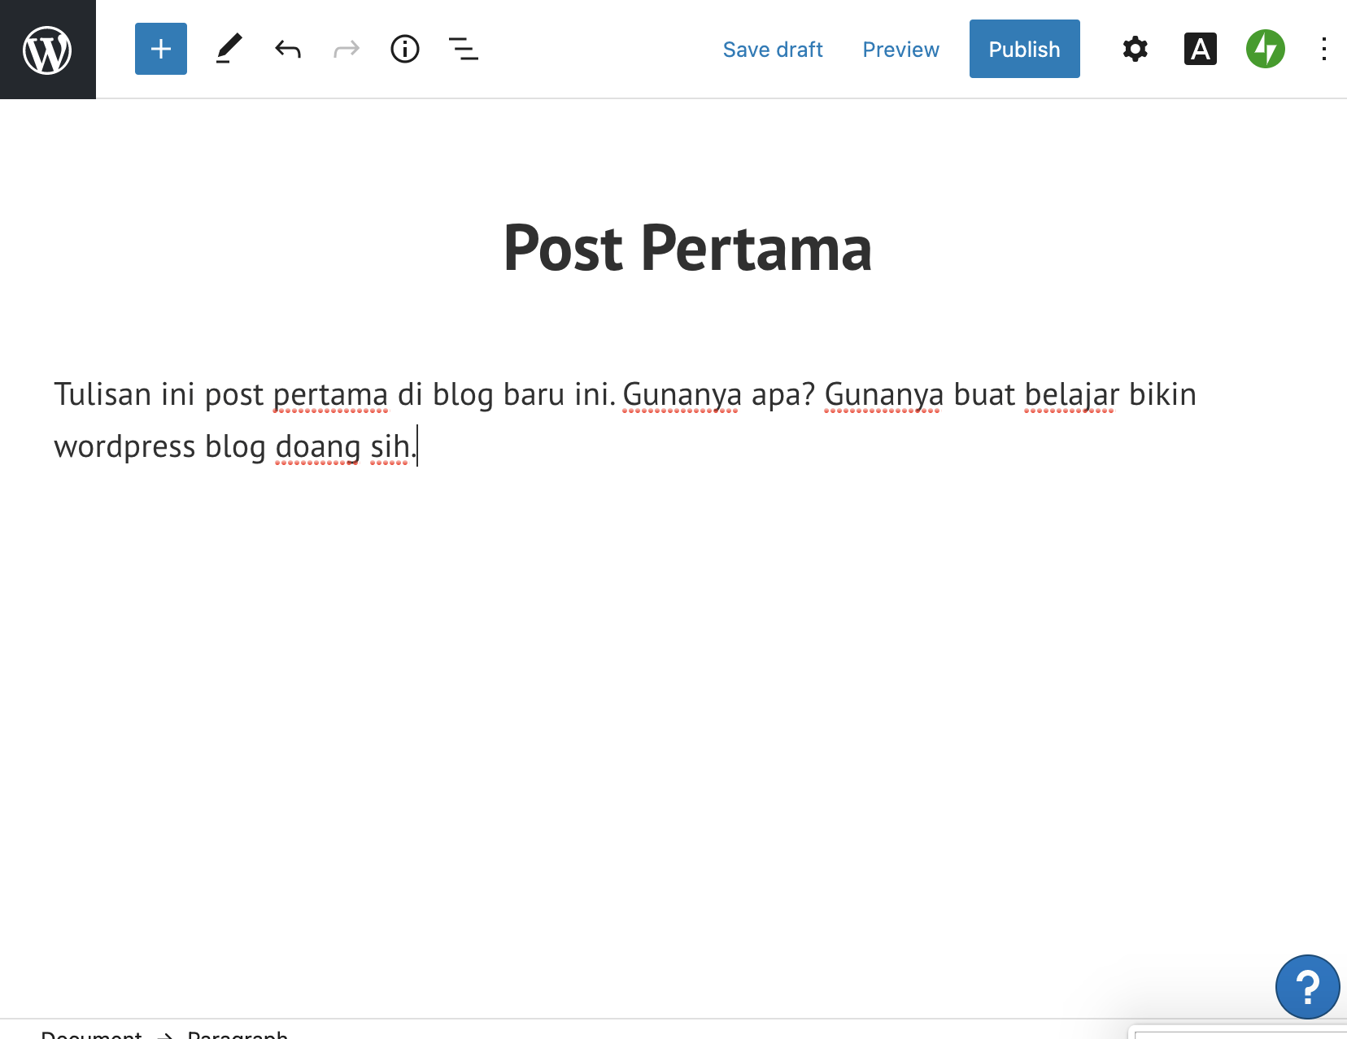Open the typography A plugin icon
1347x1039 pixels.
click(1200, 49)
